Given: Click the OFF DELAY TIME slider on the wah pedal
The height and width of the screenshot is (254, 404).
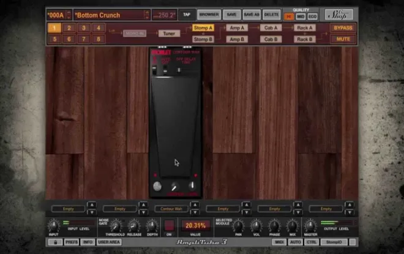Looking at the screenshot, I should 187,70.
